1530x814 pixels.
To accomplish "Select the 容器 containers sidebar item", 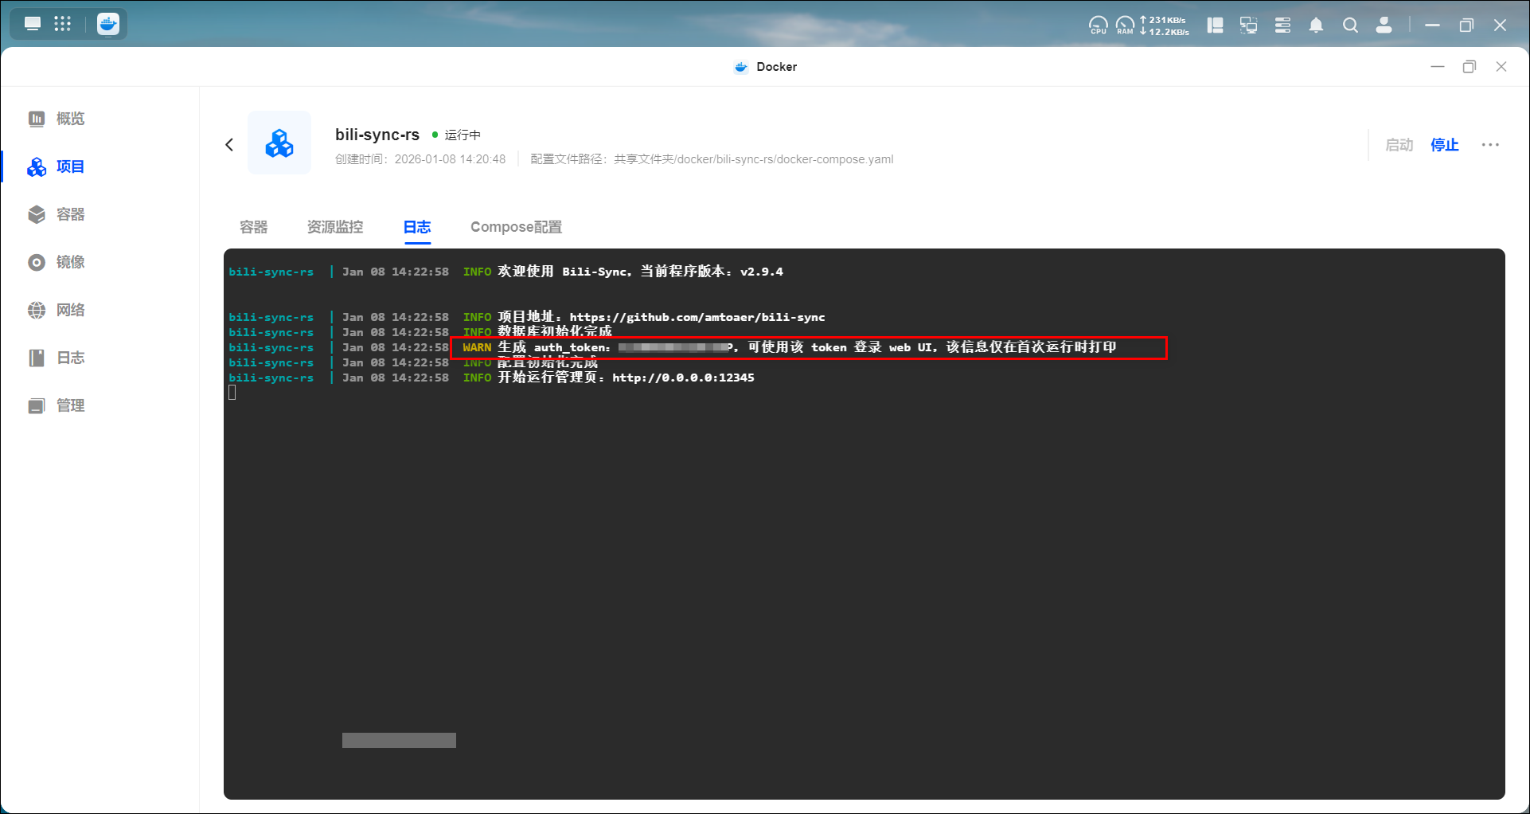I will (x=57, y=214).
